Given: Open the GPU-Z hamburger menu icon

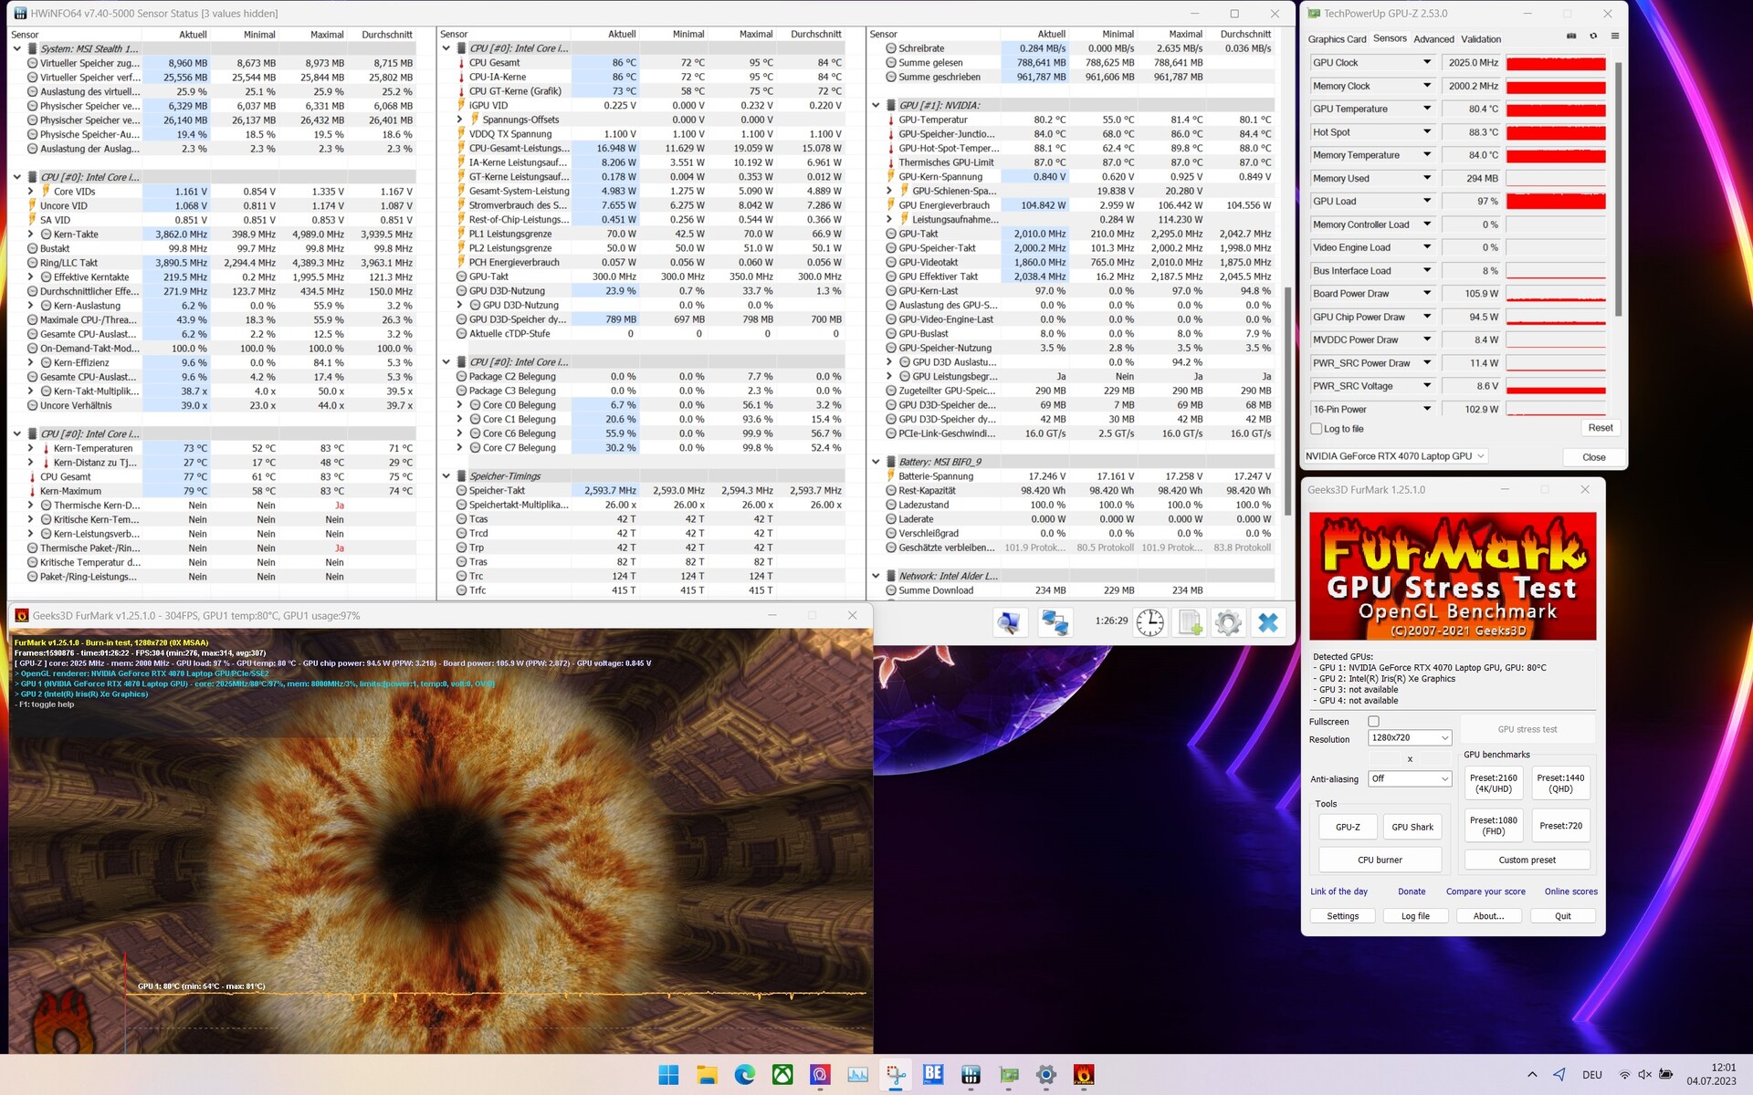Looking at the screenshot, I should tap(1614, 36).
